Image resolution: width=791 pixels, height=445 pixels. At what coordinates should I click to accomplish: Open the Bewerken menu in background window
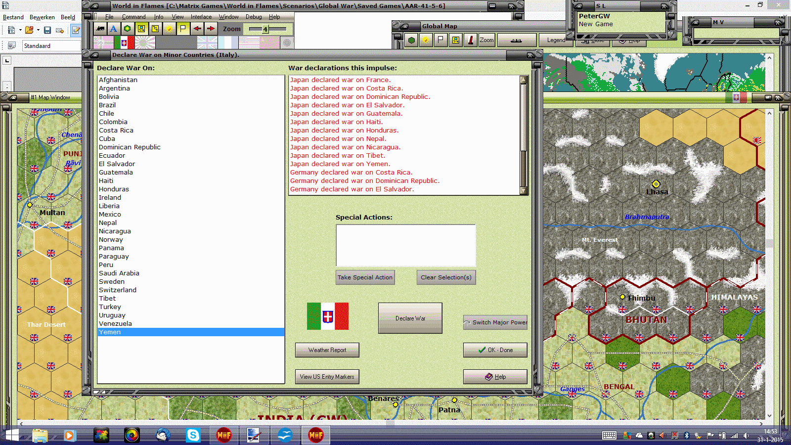click(x=42, y=17)
